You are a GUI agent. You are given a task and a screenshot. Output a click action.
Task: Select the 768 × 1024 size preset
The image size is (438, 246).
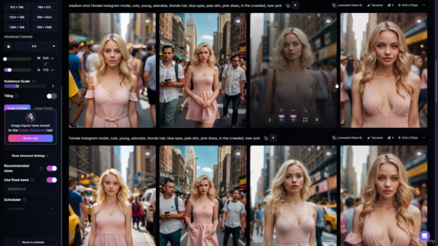pyautogui.click(x=44, y=17)
